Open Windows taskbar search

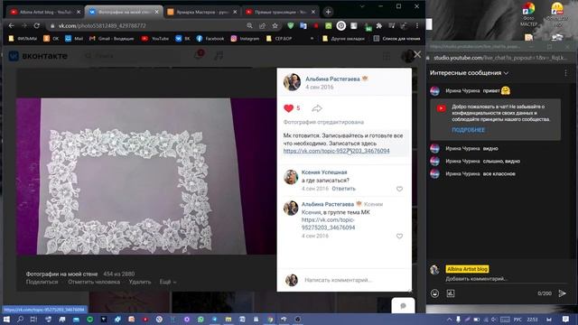20,319
